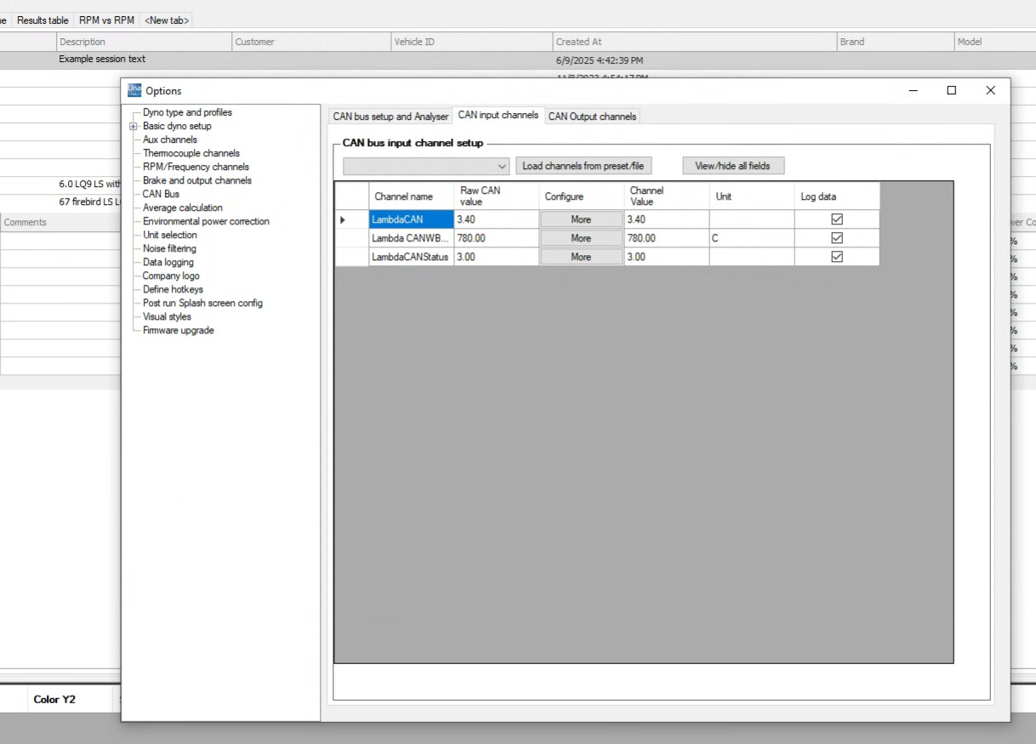
Task: Select Visual styles option
Action: tap(167, 316)
